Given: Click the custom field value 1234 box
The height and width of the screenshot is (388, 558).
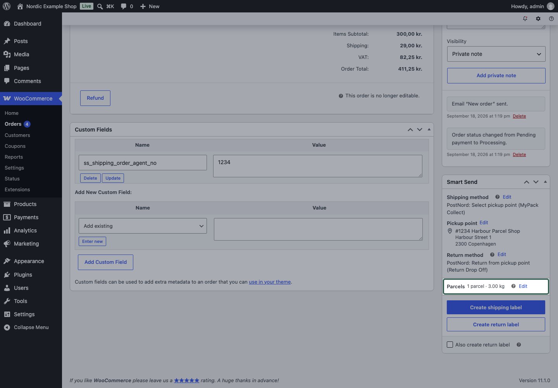Looking at the screenshot, I should (317, 166).
